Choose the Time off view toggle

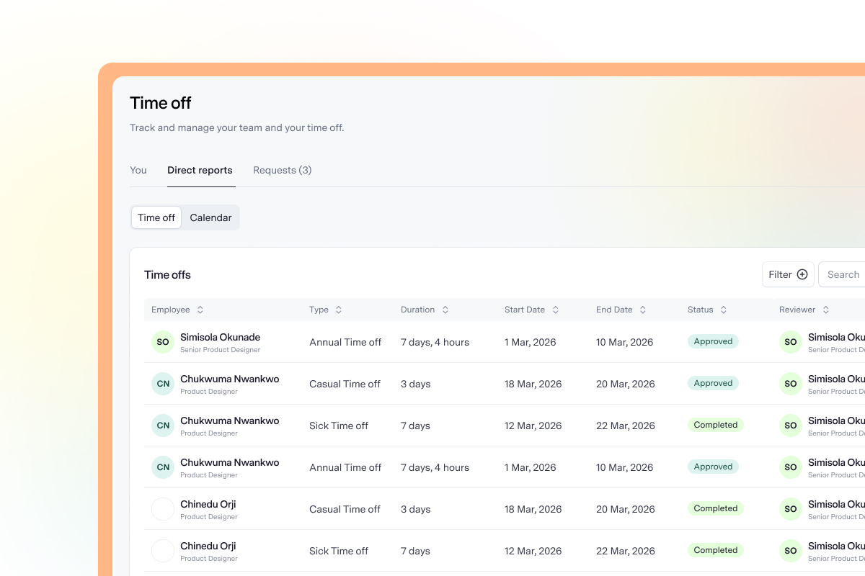[156, 217]
